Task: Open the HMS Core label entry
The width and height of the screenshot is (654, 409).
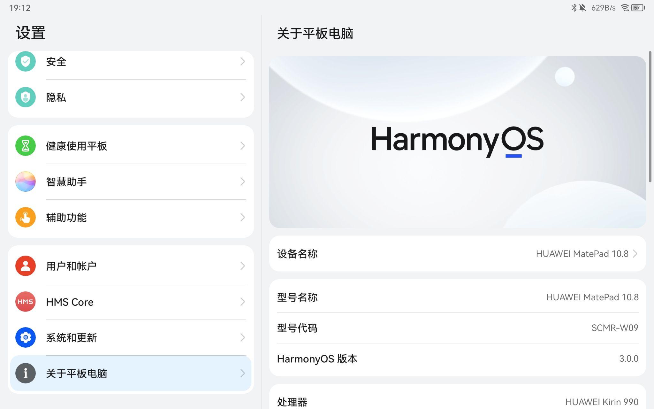Action: 70,302
